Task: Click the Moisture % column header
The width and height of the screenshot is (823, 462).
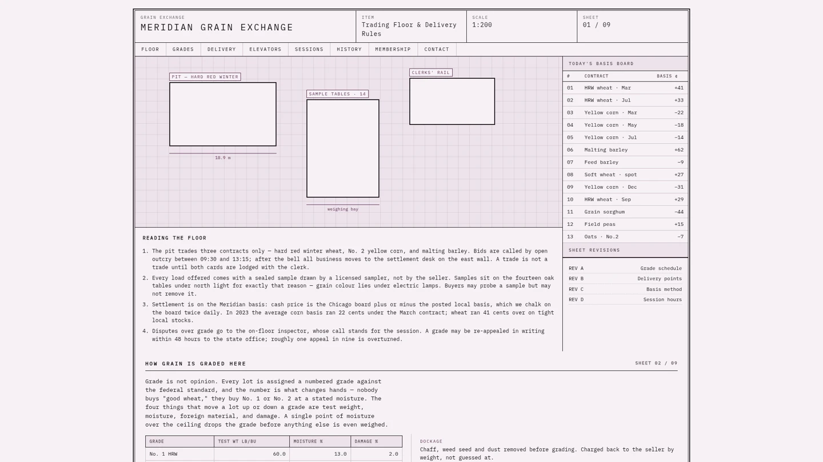Action: [320, 441]
